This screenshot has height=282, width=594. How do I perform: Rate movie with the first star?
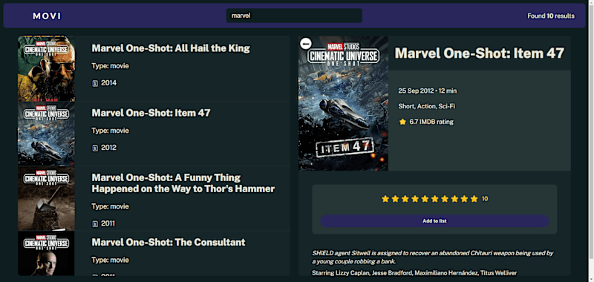tap(385, 199)
